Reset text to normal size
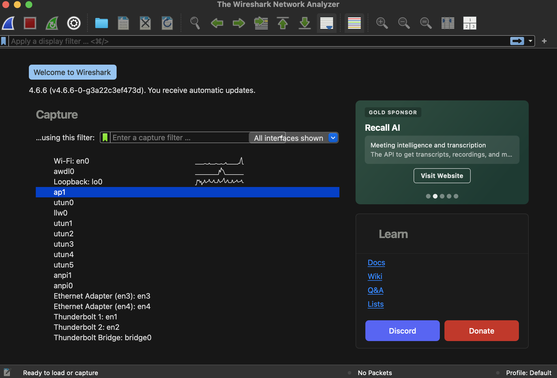557x378 pixels. pyautogui.click(x=426, y=23)
